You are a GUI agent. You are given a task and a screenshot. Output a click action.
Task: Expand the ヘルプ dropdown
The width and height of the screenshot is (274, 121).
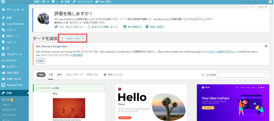262,7
